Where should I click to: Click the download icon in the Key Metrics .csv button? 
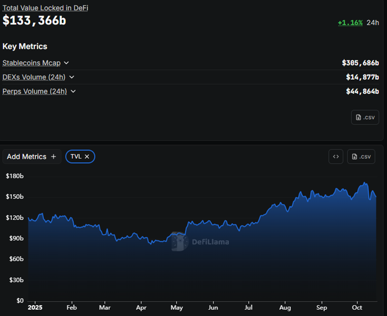[358, 117]
